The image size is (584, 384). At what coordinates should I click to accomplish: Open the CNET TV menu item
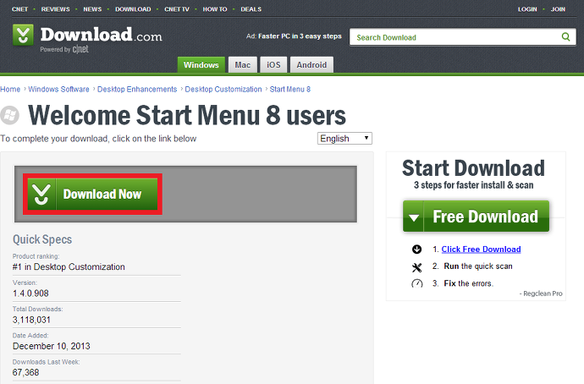coord(177,9)
